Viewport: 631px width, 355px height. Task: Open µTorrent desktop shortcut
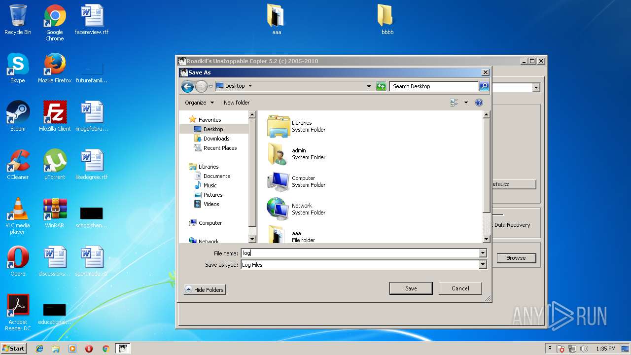pyautogui.click(x=55, y=165)
